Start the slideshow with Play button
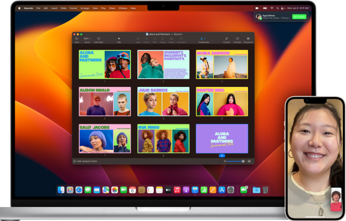Image resolution: width=346 pixels, height=221 pixels. pos(119,39)
